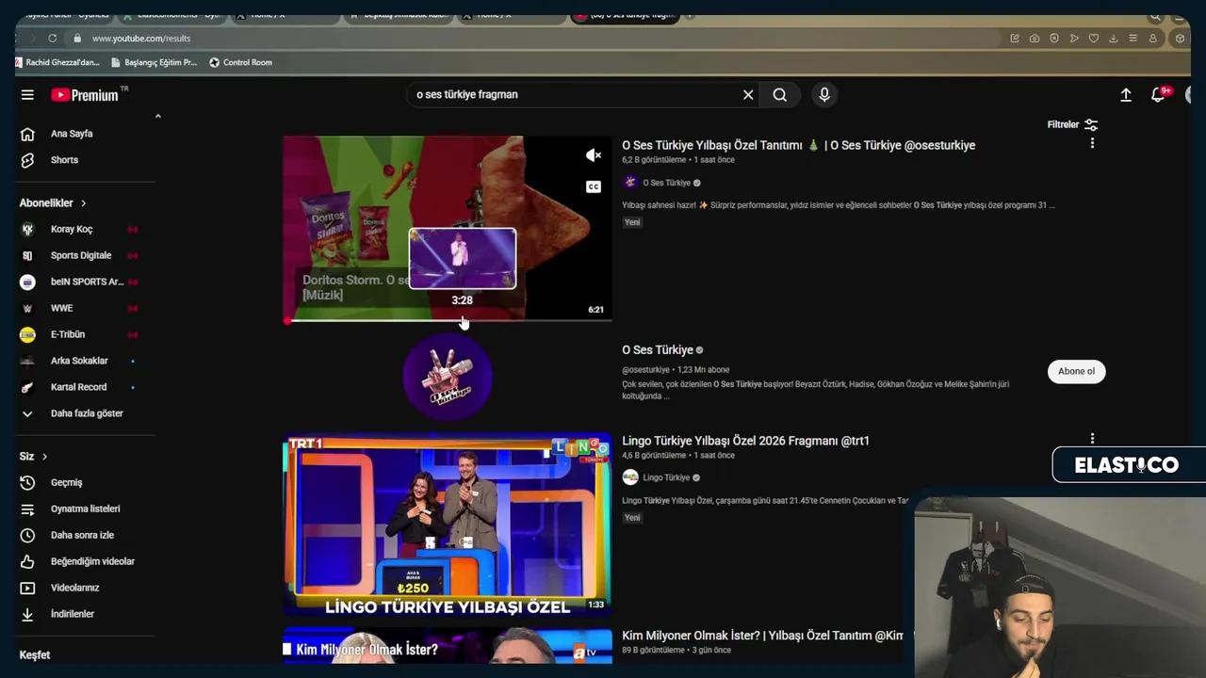The width and height of the screenshot is (1206, 678).
Task: Unmute the O Ses preview video
Action: tap(594, 155)
